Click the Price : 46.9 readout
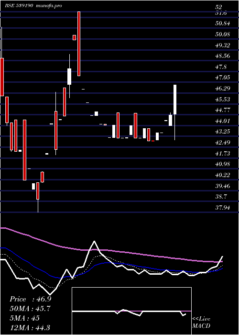 click(30, 299)
